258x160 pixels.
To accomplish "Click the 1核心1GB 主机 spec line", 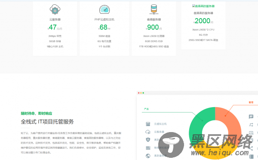I will pos(55,46).
